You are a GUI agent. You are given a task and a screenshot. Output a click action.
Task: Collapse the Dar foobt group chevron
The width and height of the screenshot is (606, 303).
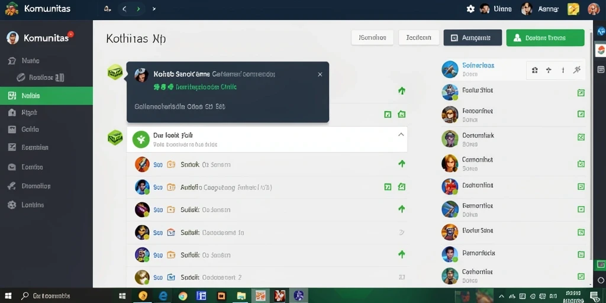click(x=401, y=134)
